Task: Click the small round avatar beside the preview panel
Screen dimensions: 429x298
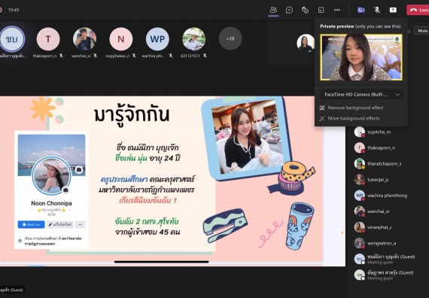Action: point(306,43)
